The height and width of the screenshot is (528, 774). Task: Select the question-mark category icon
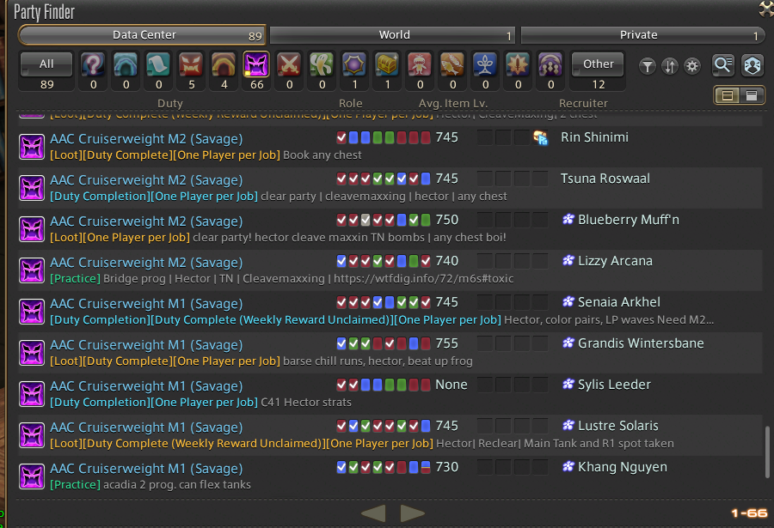click(93, 64)
